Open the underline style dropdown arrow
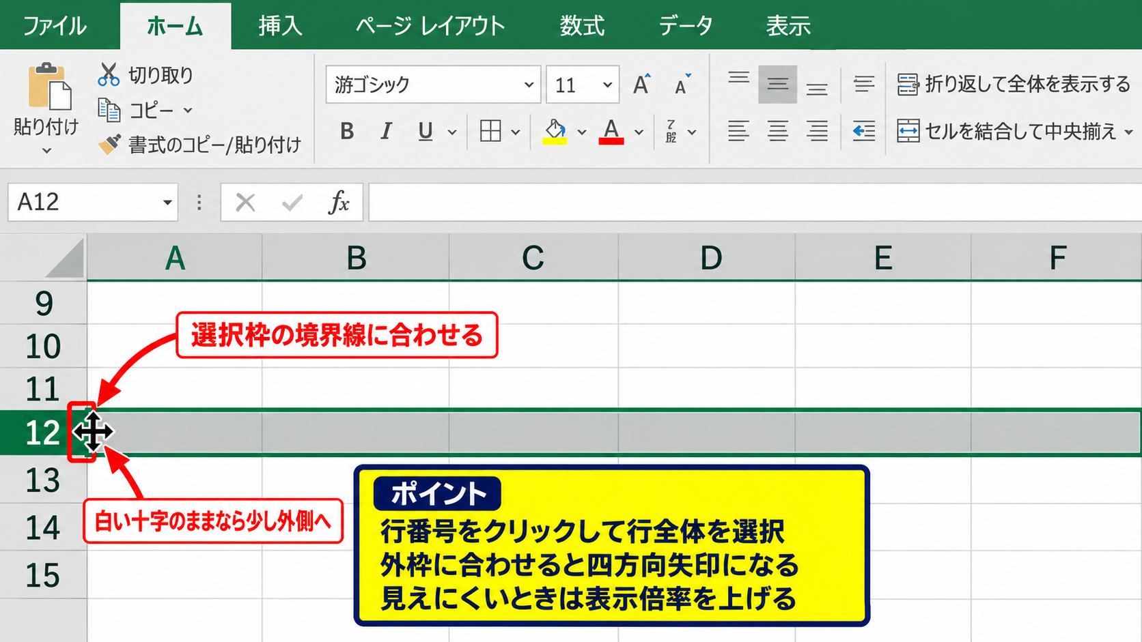The height and width of the screenshot is (642, 1142). pyautogui.click(x=452, y=132)
